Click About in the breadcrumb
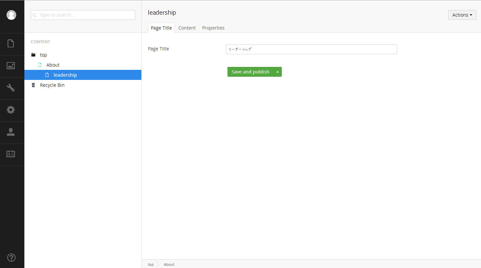The height and width of the screenshot is (268, 481). pos(169,264)
